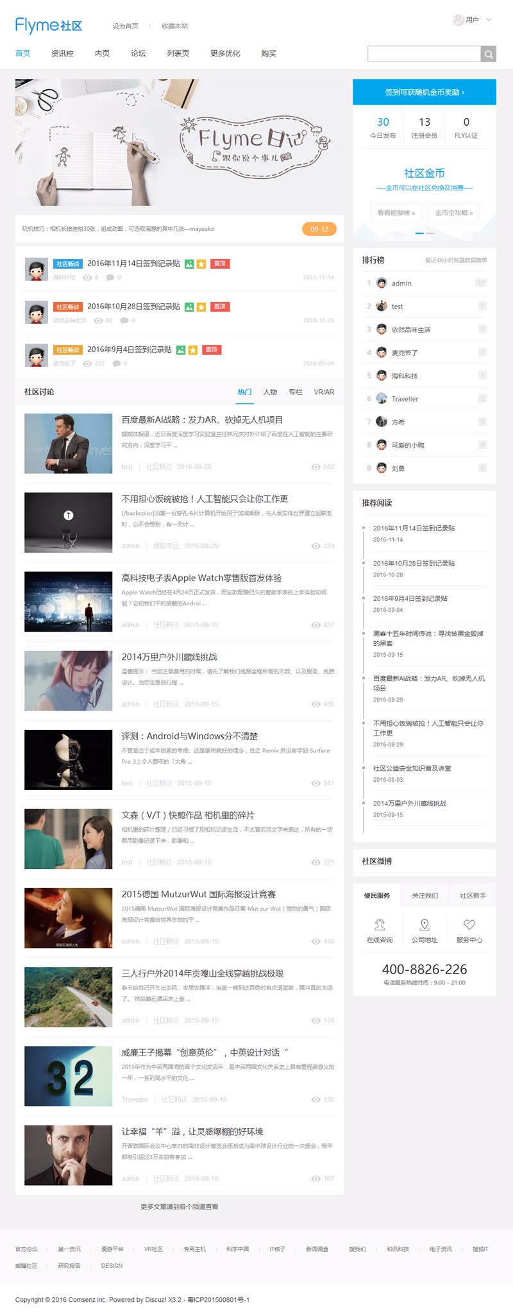Click test user avatar in ranking
The height and width of the screenshot is (1314, 513).
[x=382, y=306]
